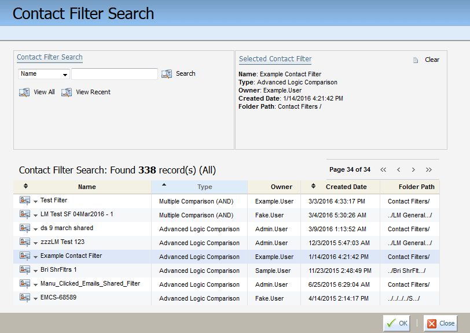Click the OK button
The width and height of the screenshot is (470, 333).
[396, 323]
